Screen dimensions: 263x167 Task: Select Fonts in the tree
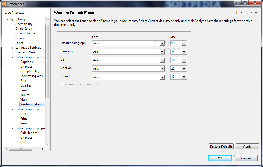pyautogui.click(x=19, y=43)
